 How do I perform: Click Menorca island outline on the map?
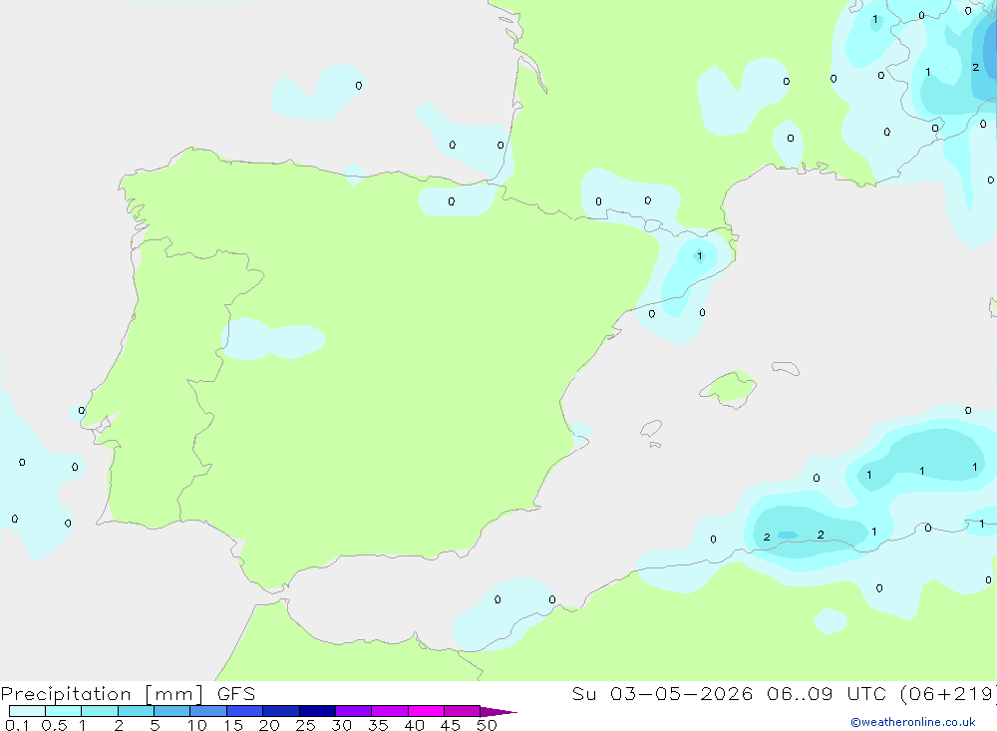point(786,368)
